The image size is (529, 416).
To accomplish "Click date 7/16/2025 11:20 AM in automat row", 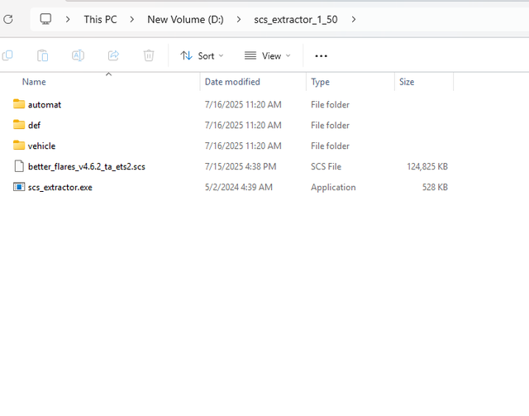I will click(x=243, y=105).
